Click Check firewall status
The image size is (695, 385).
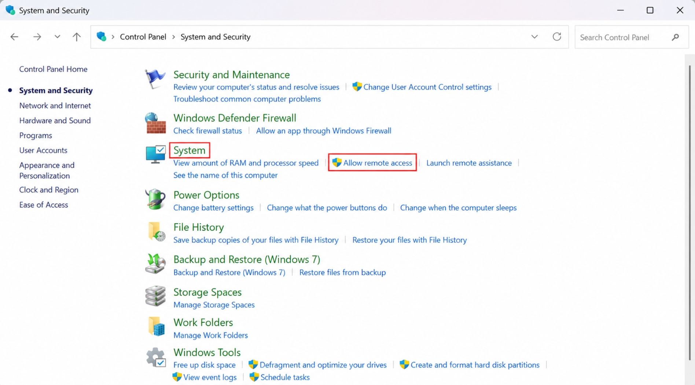coord(207,131)
